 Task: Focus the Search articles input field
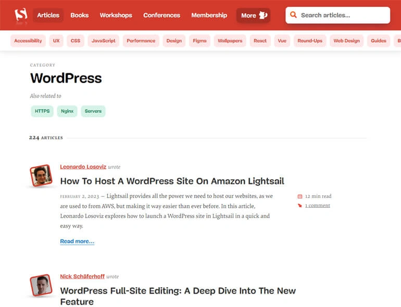(341, 15)
